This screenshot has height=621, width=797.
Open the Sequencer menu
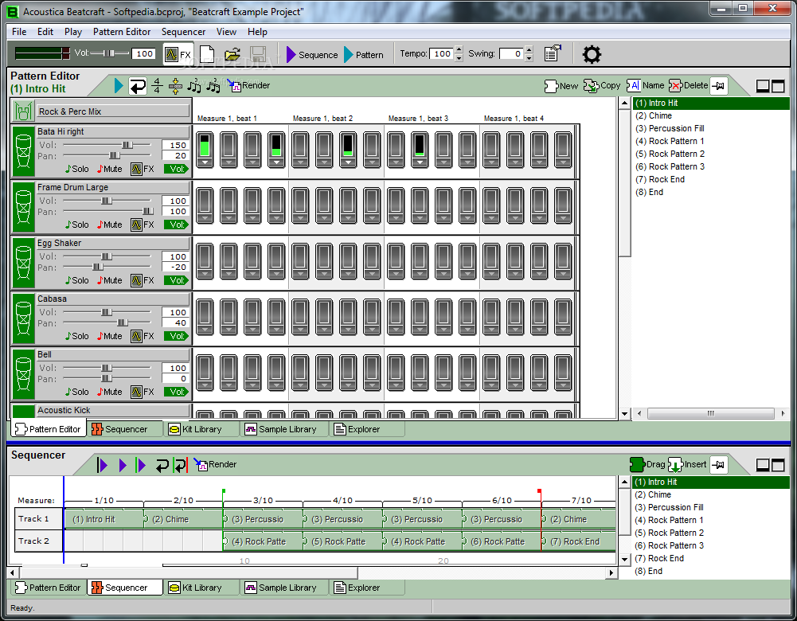coord(183,32)
